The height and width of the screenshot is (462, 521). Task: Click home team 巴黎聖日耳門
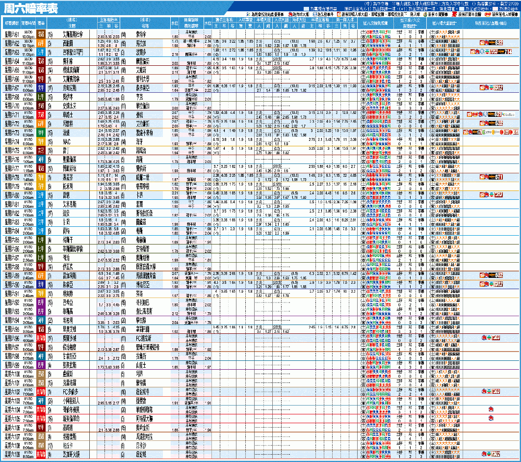(x=73, y=52)
